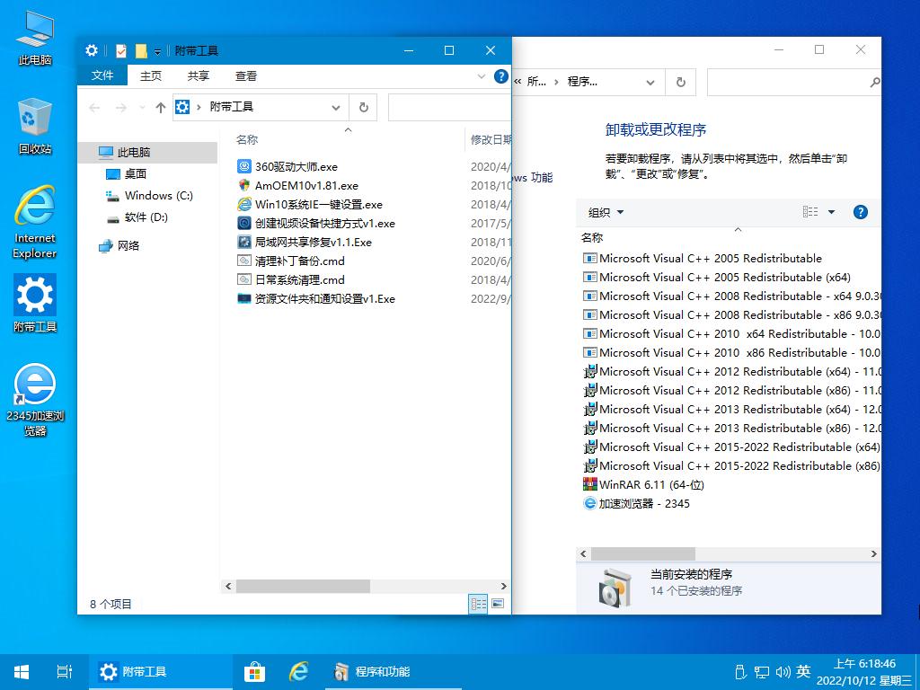Click the 程序和功能 taskbar button
The height and width of the screenshot is (690, 920).
tap(394, 672)
